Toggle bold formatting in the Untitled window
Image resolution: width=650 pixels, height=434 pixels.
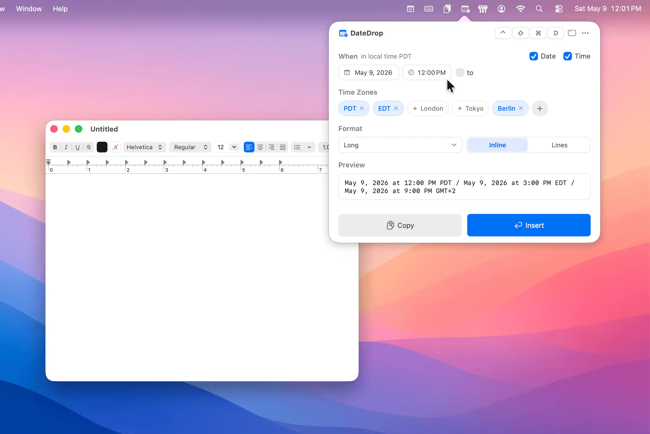pyautogui.click(x=55, y=147)
